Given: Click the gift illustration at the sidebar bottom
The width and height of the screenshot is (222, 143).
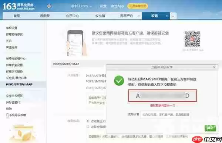Looking at the screenshot, I should 22,133.
